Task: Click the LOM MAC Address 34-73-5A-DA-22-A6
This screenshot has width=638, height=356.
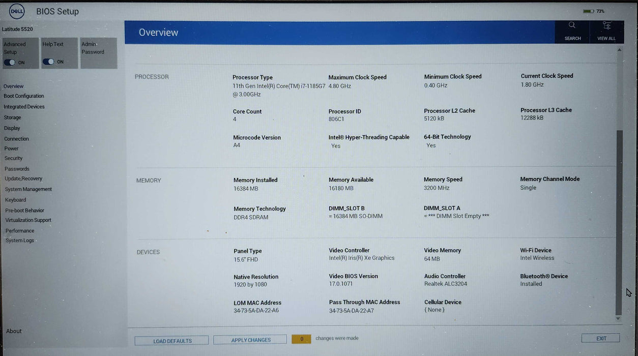Action: tap(256, 310)
